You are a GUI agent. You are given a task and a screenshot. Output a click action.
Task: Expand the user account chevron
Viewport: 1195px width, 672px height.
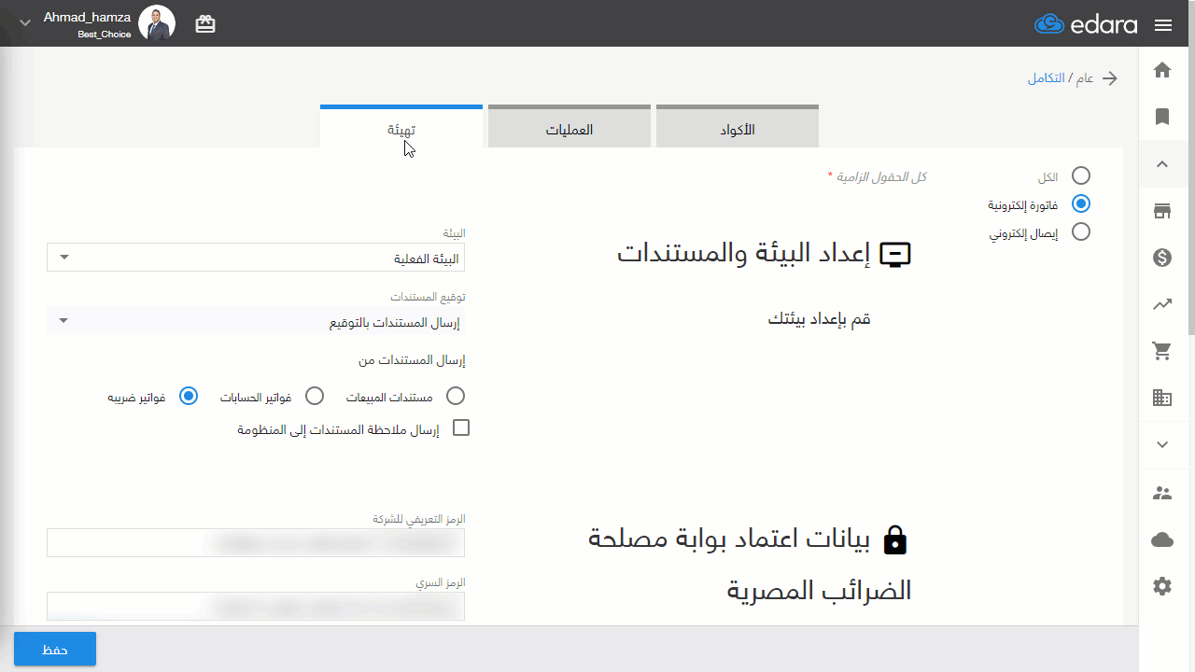[x=25, y=22]
